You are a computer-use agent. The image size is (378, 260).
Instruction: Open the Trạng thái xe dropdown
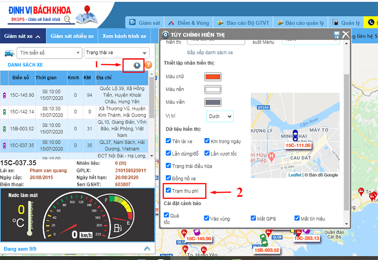[116, 53]
